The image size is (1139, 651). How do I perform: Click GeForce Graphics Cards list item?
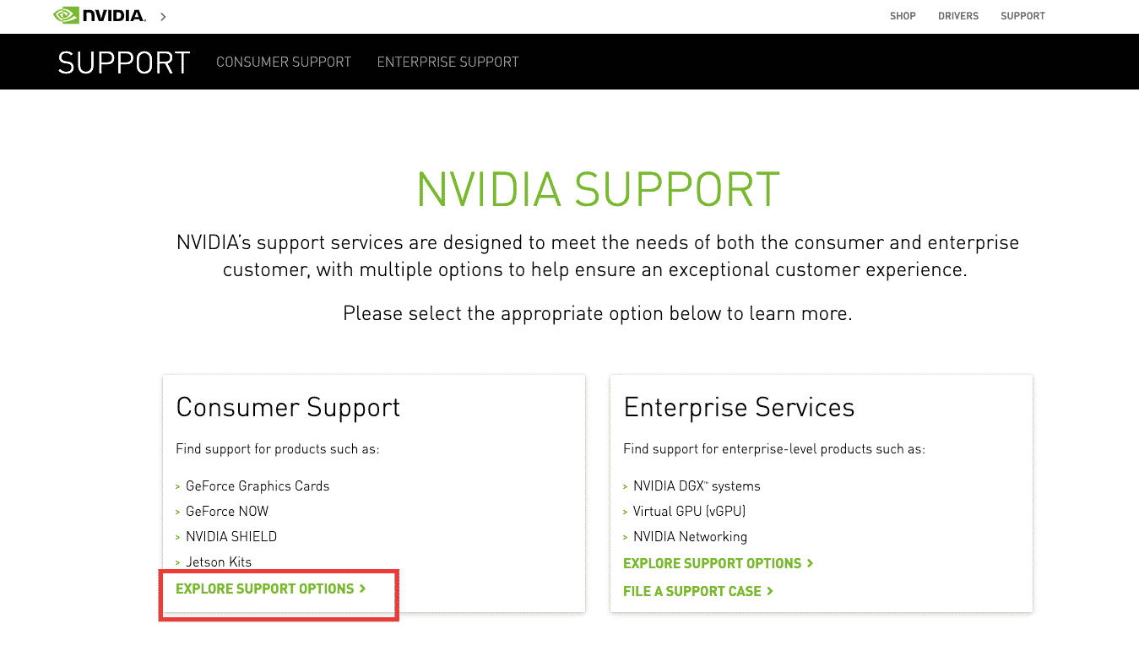point(258,486)
